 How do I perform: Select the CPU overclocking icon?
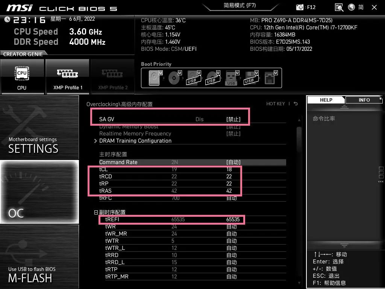pyautogui.click(x=22, y=76)
